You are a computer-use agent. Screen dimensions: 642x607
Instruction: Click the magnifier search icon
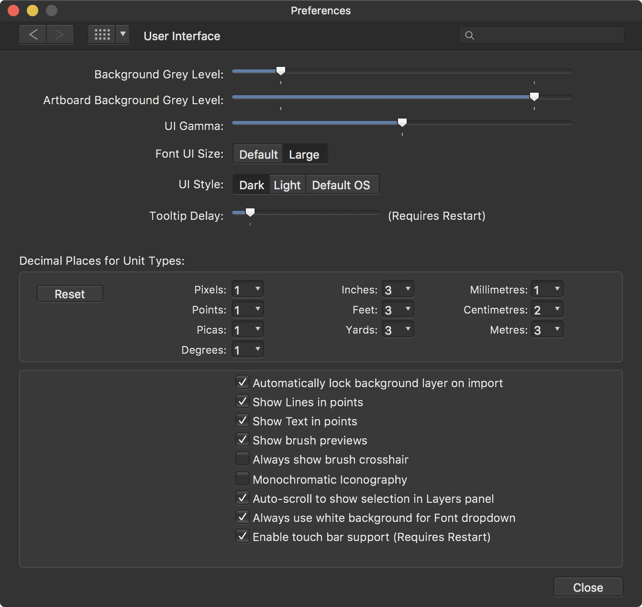[470, 35]
